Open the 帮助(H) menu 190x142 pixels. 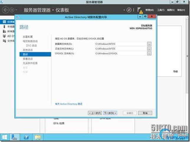click(181, 10)
